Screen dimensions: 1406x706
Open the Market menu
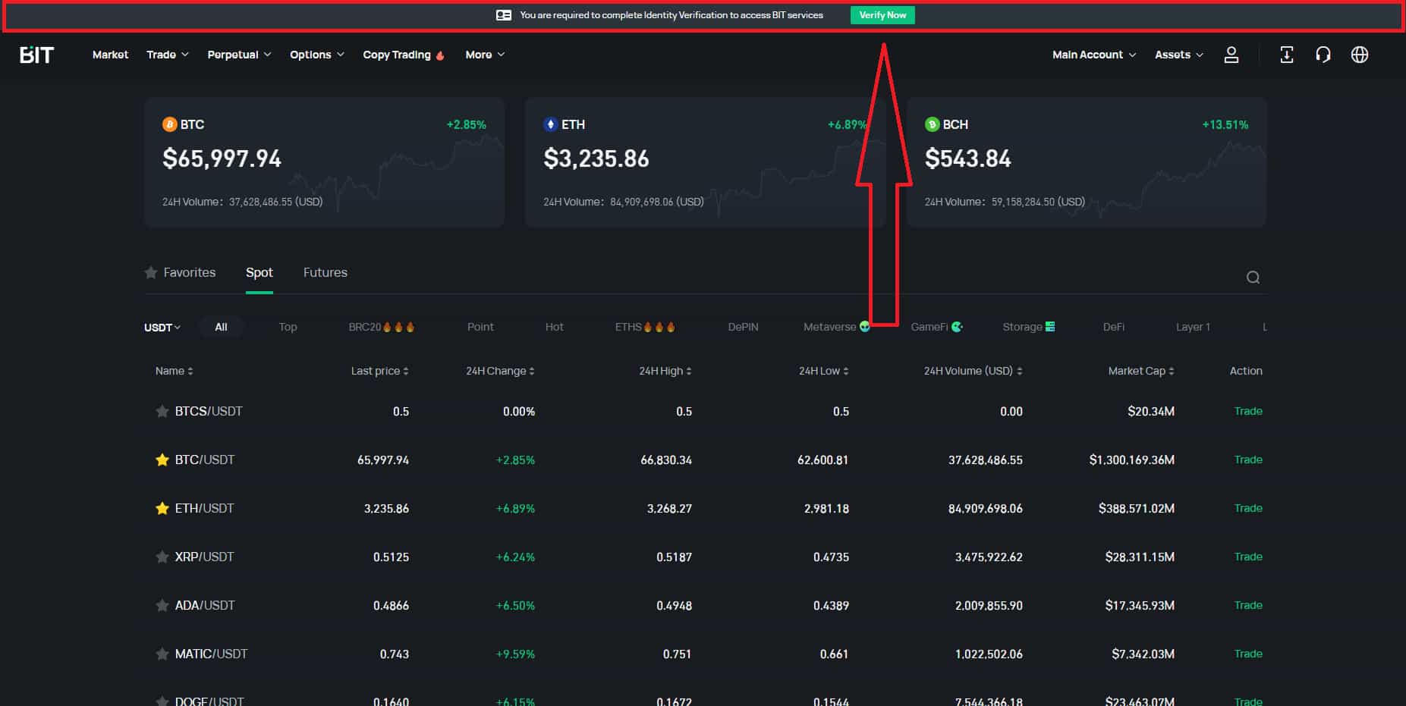click(x=110, y=55)
